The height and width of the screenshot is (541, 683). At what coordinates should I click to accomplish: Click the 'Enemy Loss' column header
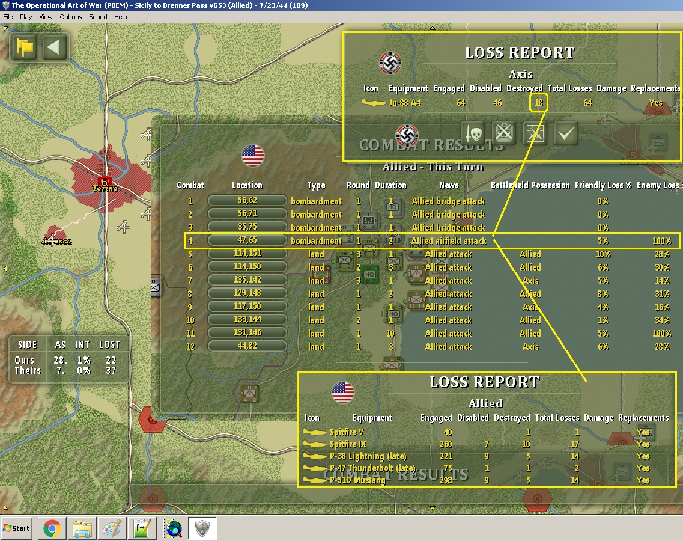[x=658, y=185]
